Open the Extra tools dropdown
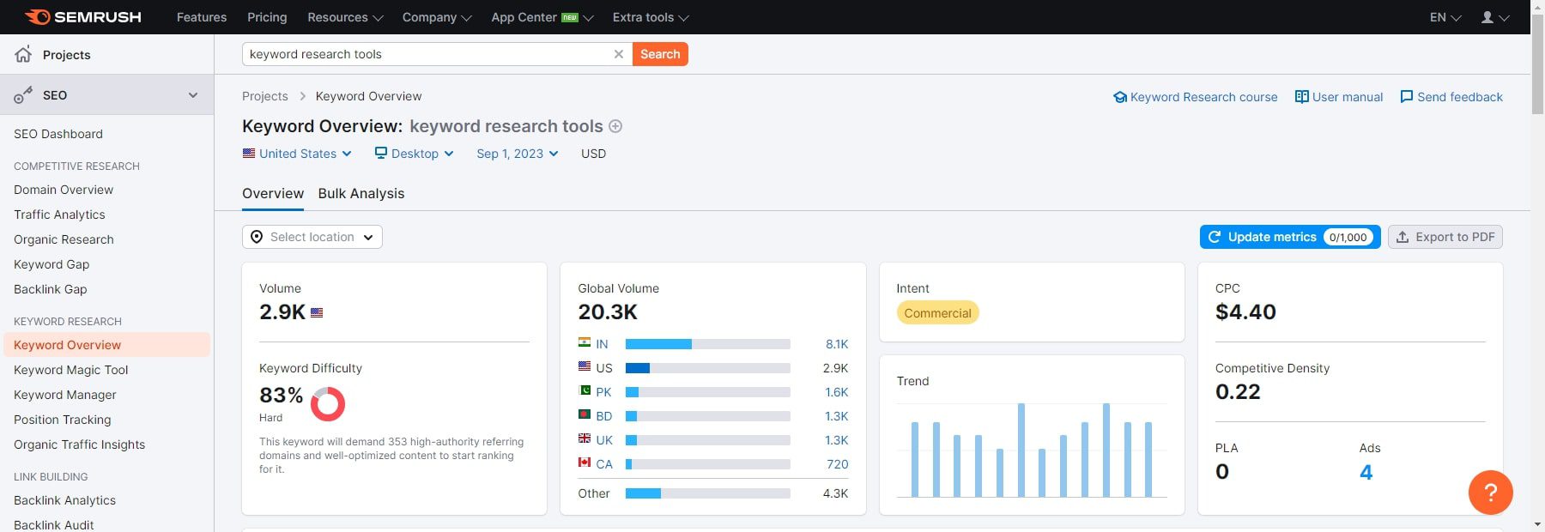The image size is (1545, 532). click(x=651, y=17)
